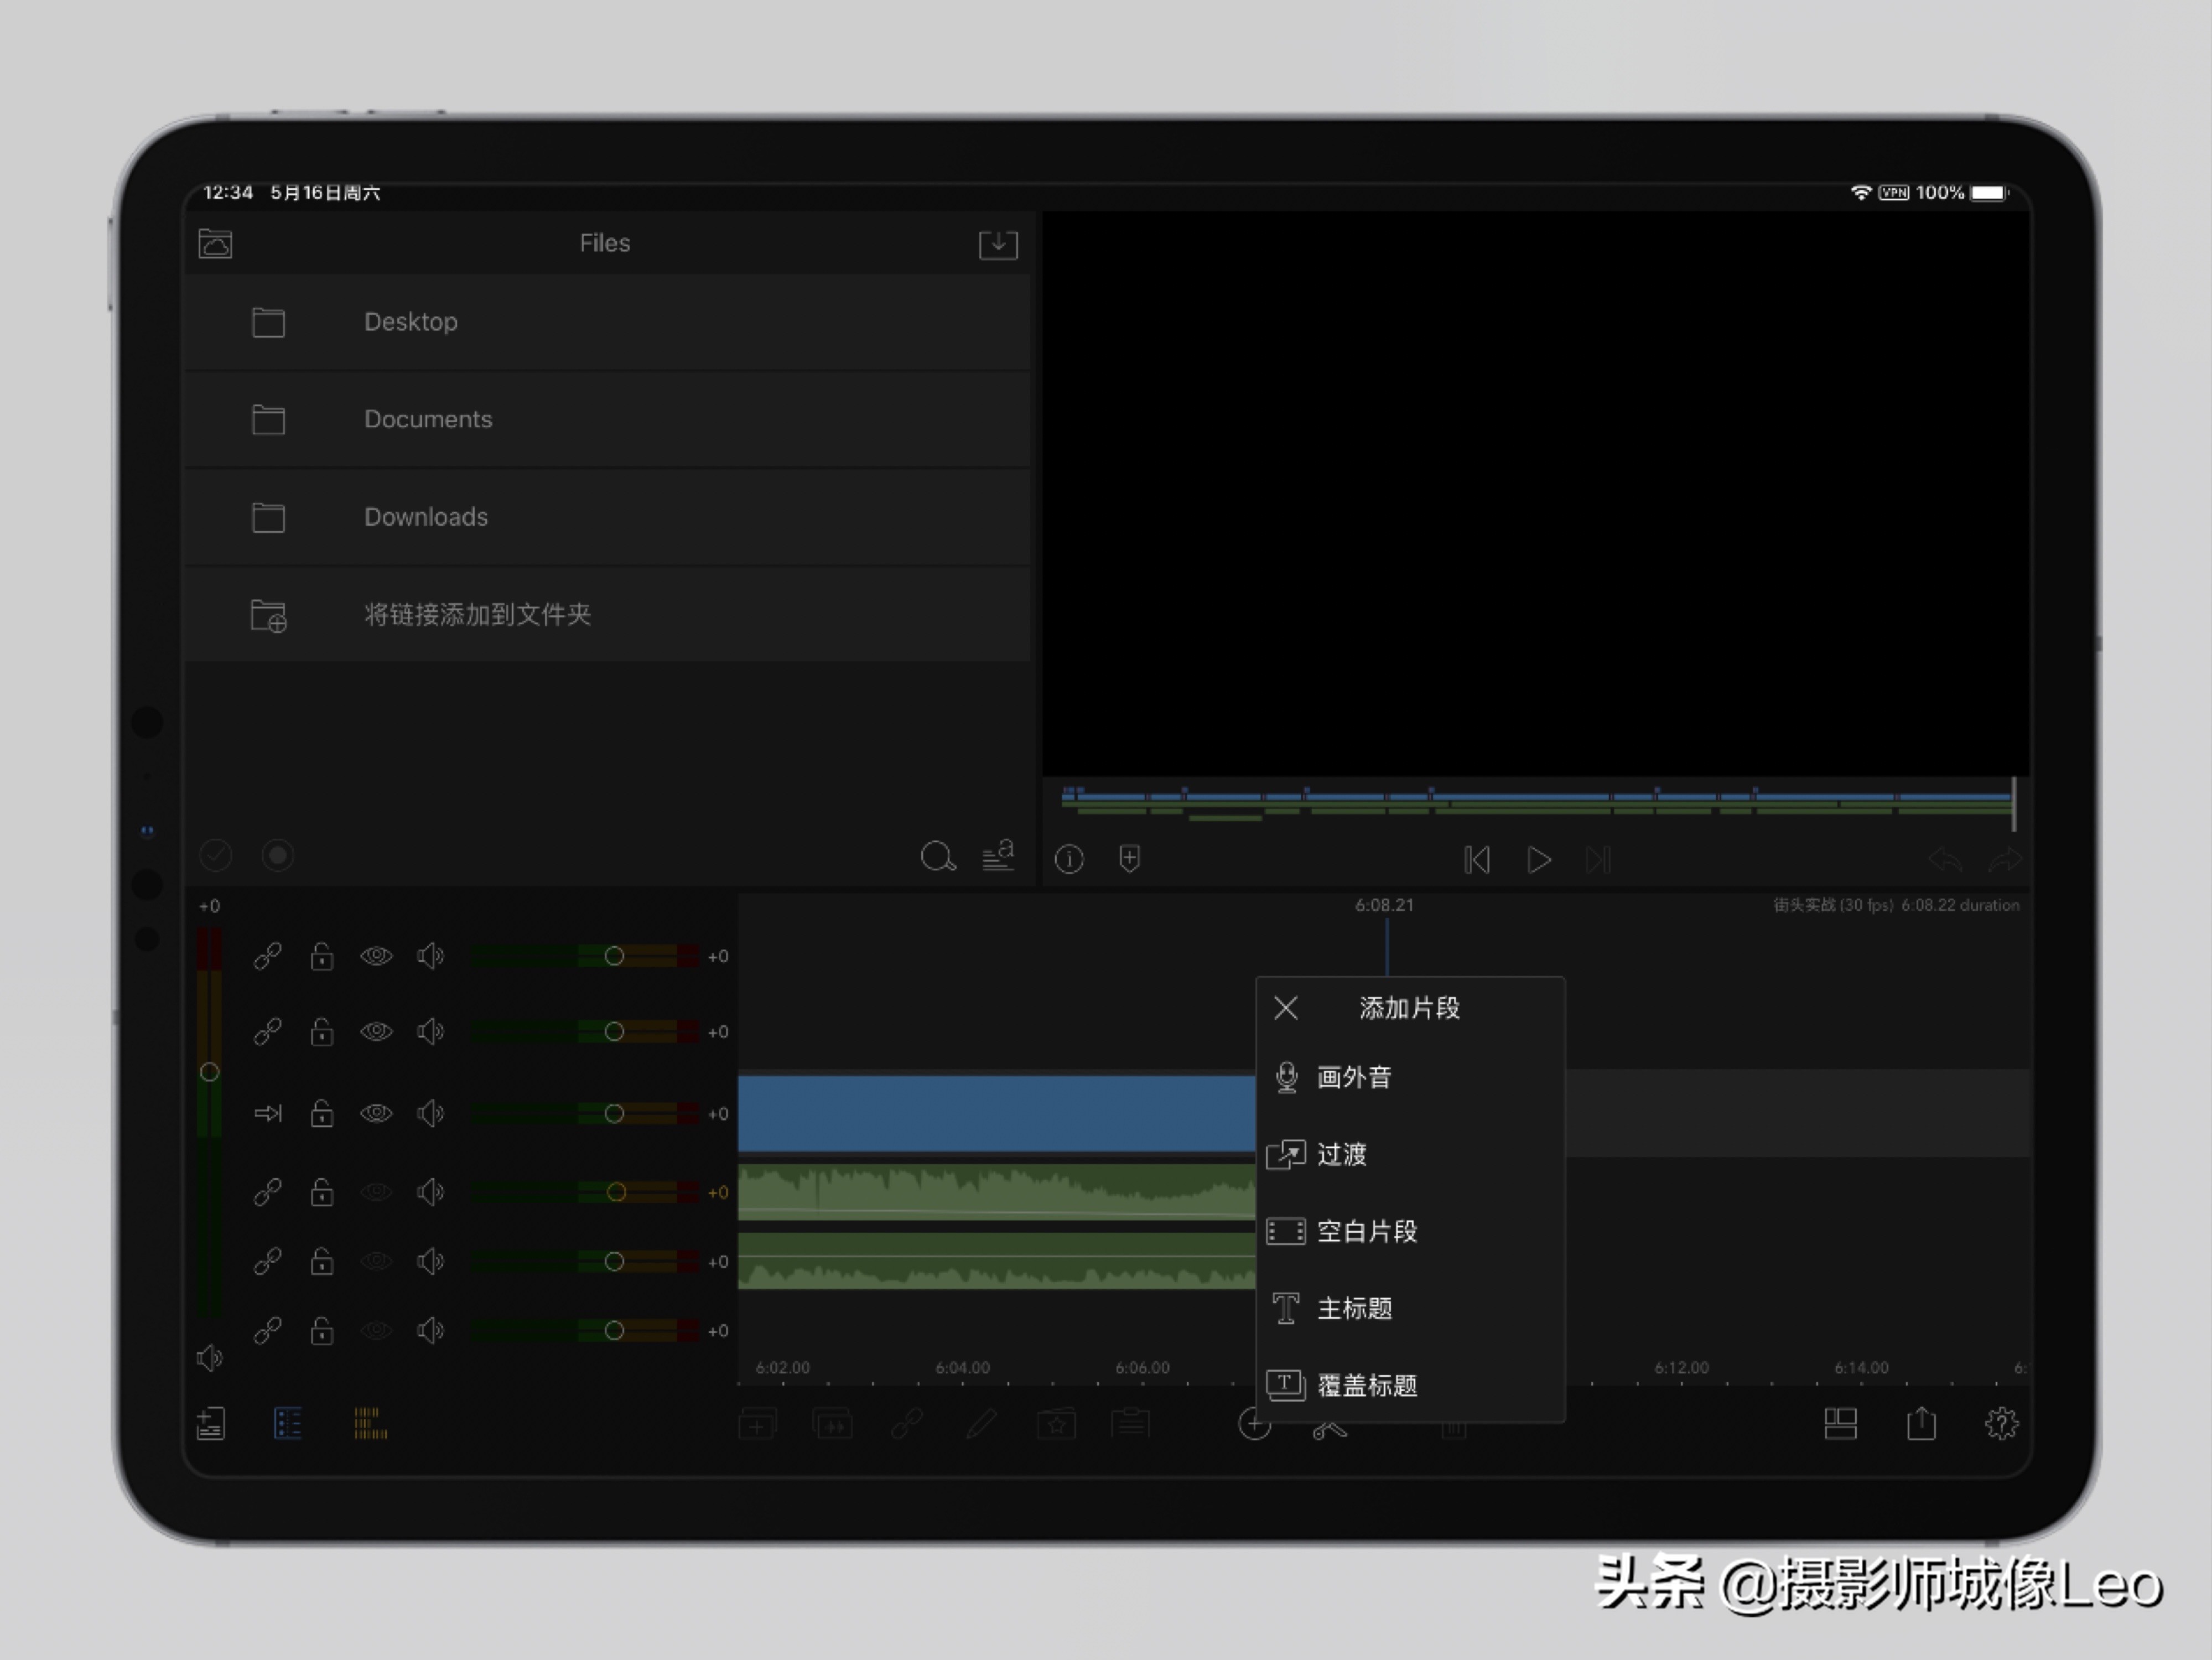Mute the master speaker icon
Image resolution: width=2212 pixels, height=1660 pixels.
[x=211, y=1357]
